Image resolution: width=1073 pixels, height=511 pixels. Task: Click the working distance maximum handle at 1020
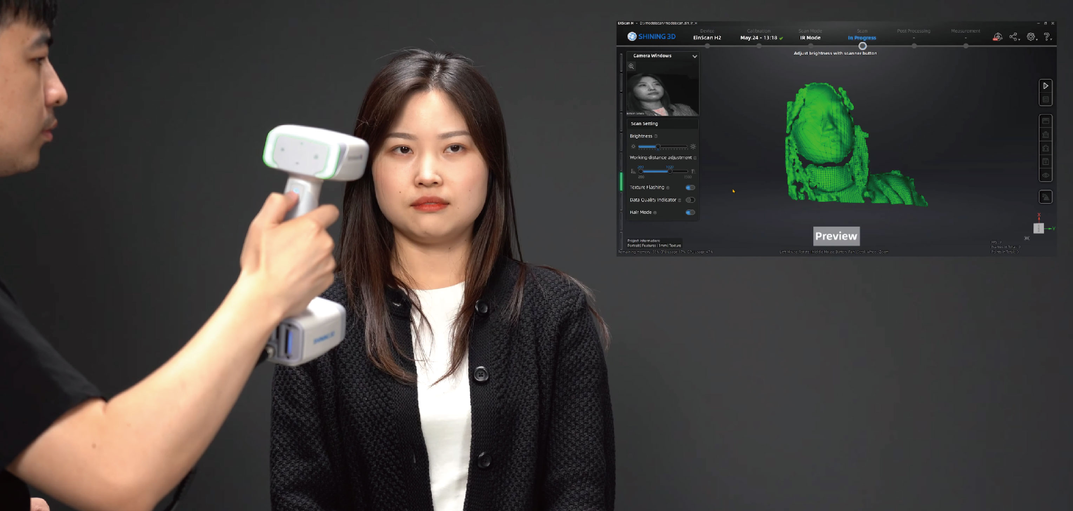pyautogui.click(x=670, y=171)
